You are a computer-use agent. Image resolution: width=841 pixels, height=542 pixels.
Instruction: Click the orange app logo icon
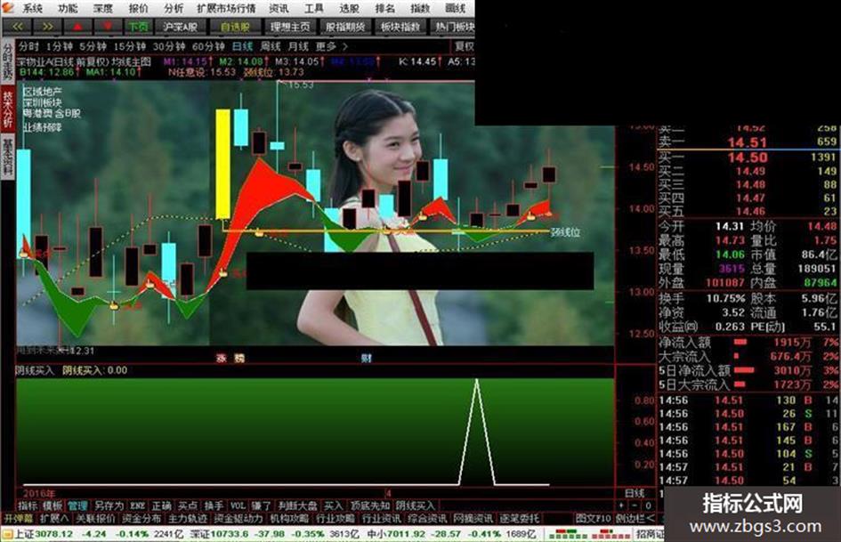[x=7, y=7]
